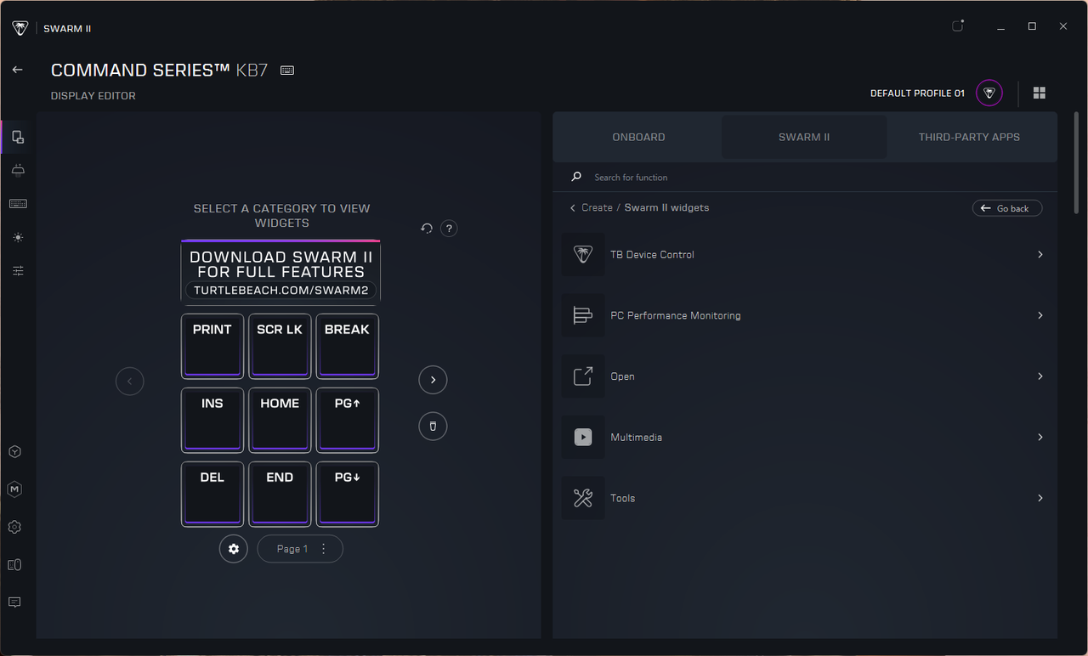The width and height of the screenshot is (1088, 656).
Task: Expand the Multimedia category chevron
Action: click(x=1040, y=438)
